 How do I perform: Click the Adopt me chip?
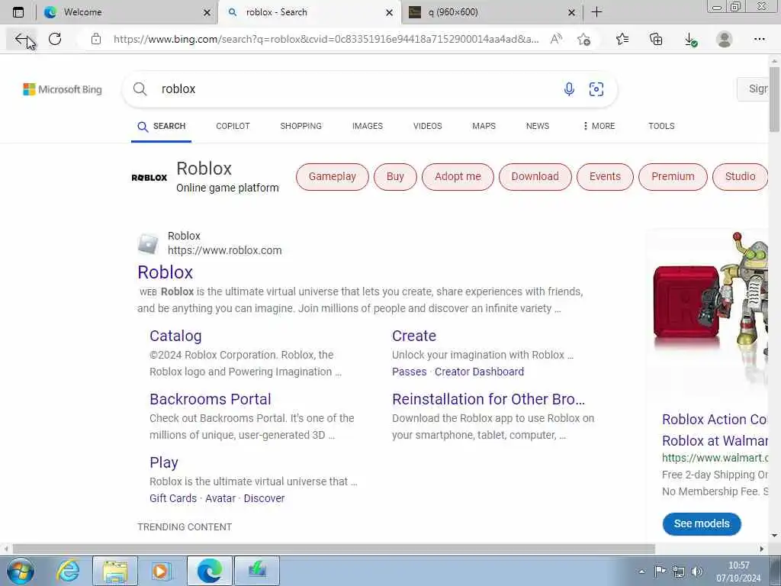tap(458, 177)
